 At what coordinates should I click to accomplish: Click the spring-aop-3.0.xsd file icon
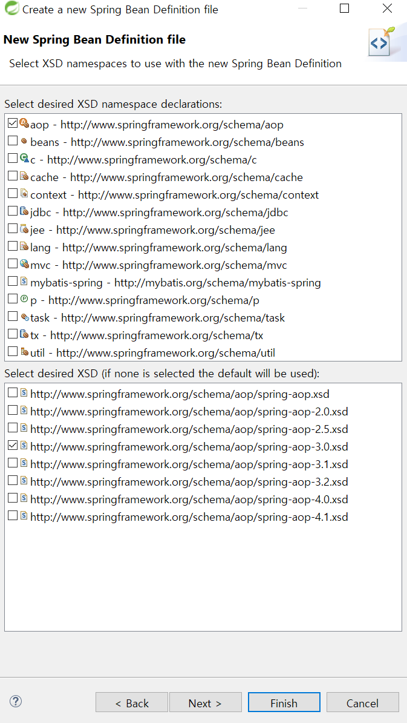click(x=24, y=446)
